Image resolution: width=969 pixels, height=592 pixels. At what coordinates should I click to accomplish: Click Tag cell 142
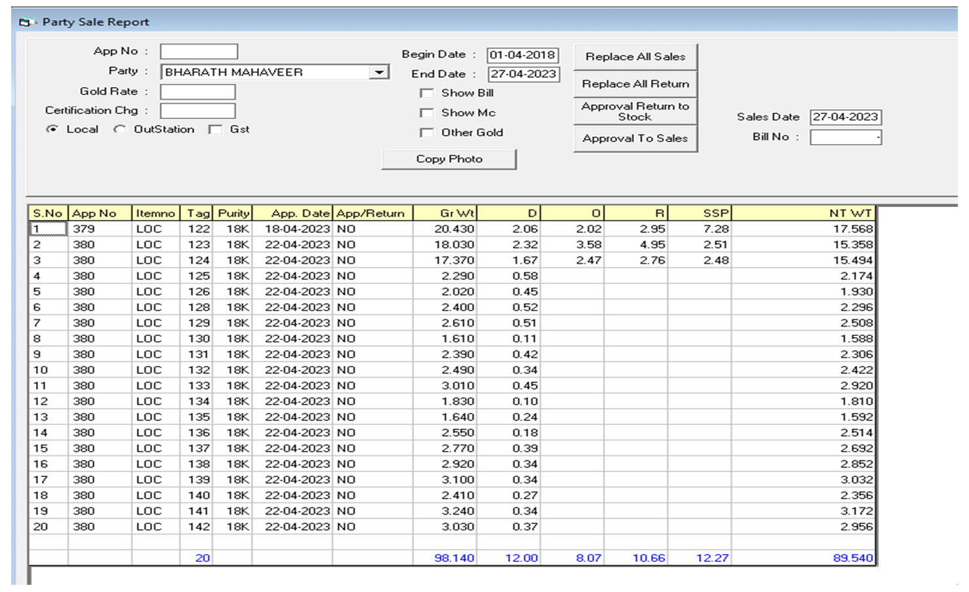point(196,527)
